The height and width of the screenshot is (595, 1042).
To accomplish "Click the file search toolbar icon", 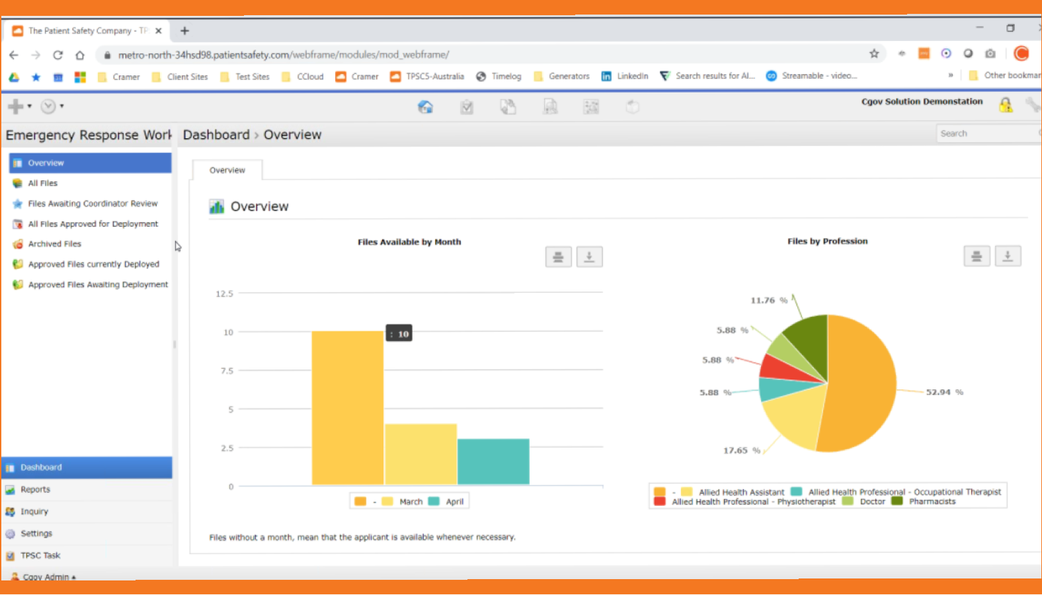I will [550, 106].
